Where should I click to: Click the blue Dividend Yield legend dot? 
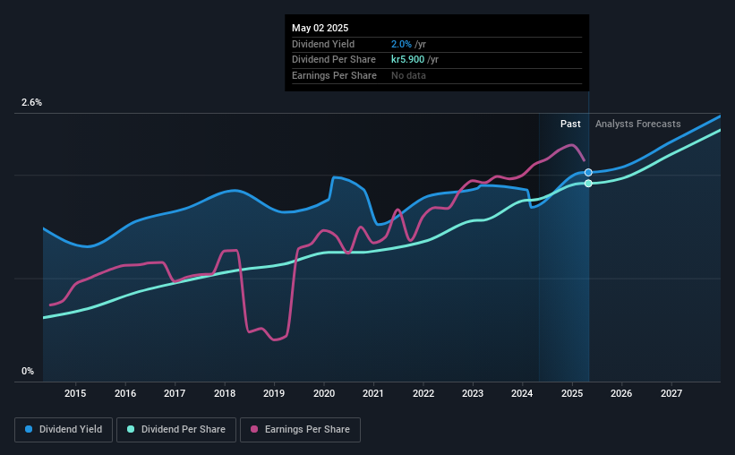coord(29,429)
